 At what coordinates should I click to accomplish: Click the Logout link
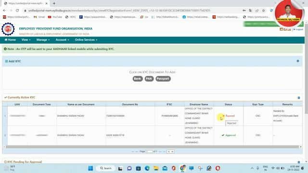click(298, 29)
